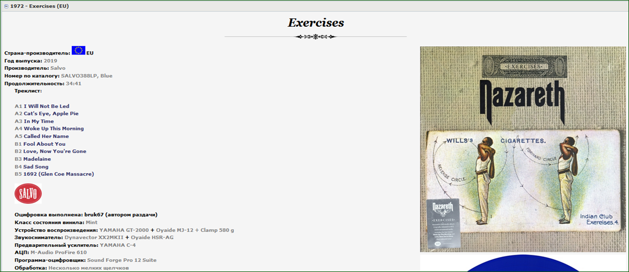Click processing note 'Несколько мелких щелчков'
Image resolution: width=629 pixels, height=272 pixels.
(89, 268)
